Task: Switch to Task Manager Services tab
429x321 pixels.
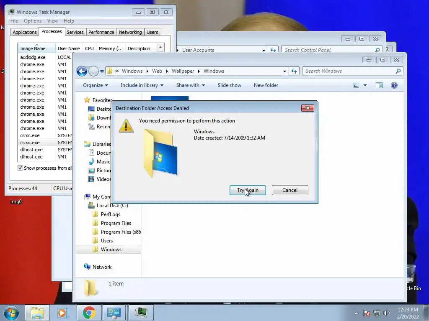Action: [x=75, y=32]
